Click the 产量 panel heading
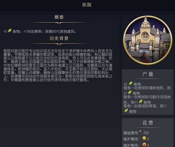This screenshot has height=147, width=175. point(148,74)
